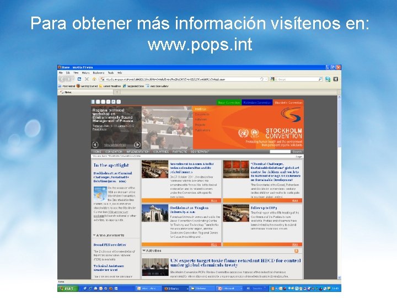The image size is (397, 298).
Task: Click the red art contest thumbnail
Action: tap(236, 169)
